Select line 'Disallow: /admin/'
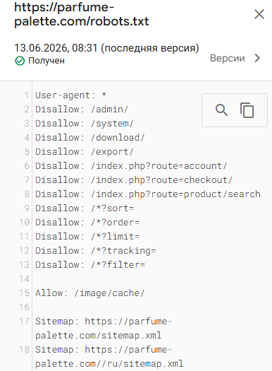The width and height of the screenshot is (272, 371). click(82, 110)
